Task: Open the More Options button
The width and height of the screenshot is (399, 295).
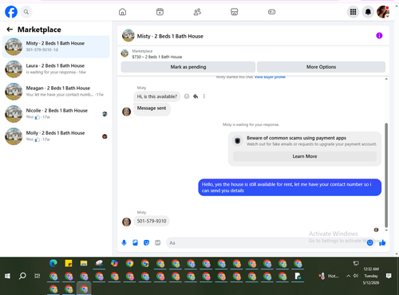Action: pyautogui.click(x=321, y=67)
